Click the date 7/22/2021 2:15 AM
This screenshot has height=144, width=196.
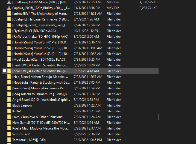[87, 2]
